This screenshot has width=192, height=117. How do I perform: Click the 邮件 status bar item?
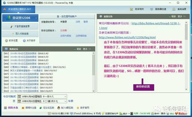tap(158, 114)
